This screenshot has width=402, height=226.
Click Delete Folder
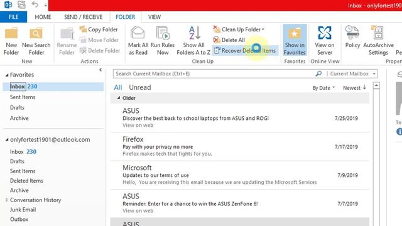pyautogui.click(x=100, y=50)
